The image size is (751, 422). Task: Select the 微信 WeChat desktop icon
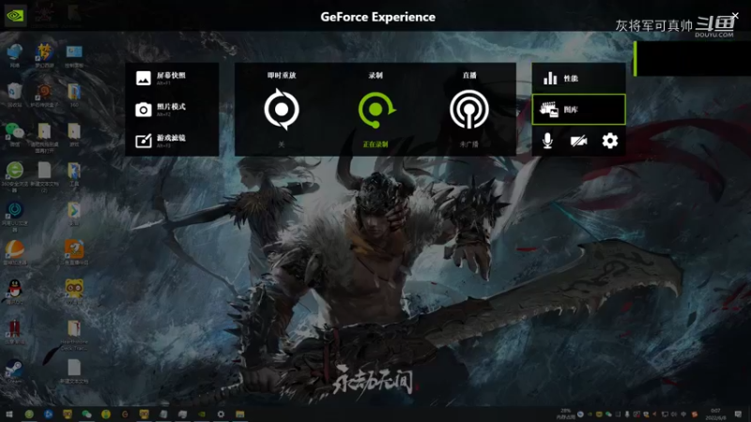(x=15, y=134)
